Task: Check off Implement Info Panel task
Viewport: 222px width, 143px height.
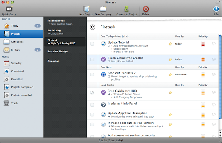Action: click(x=92, y=105)
